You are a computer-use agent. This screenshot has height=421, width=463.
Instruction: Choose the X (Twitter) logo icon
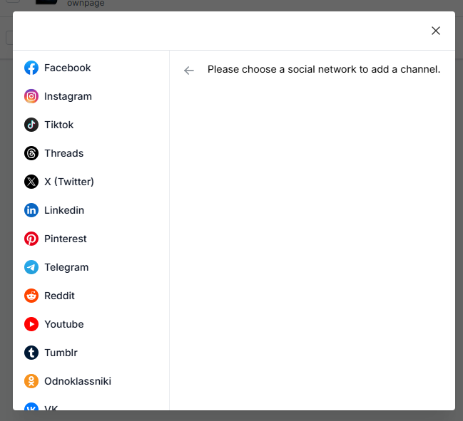[x=31, y=182]
